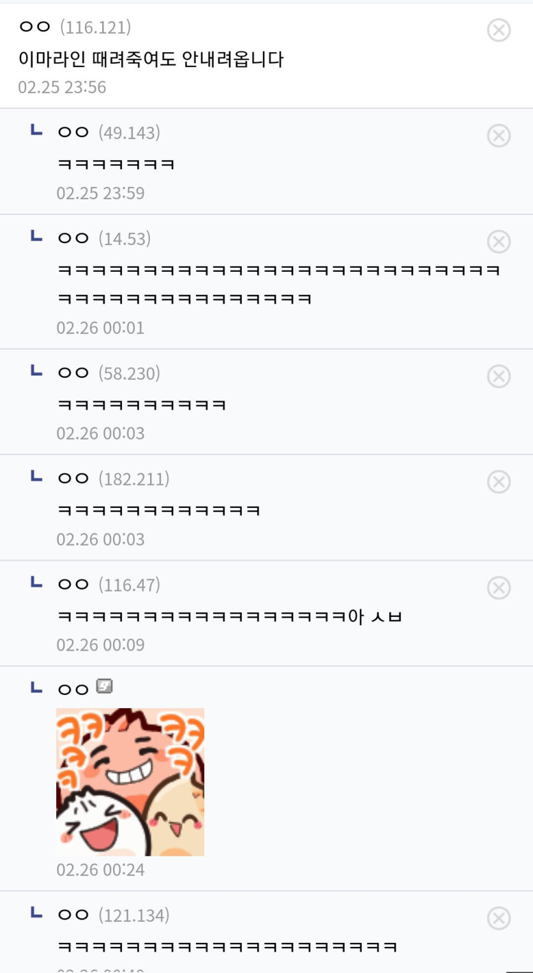533x973 pixels.
Task: Select the comment text '이마라인 때려죽여도 안내려옵니다'
Action: [151, 59]
